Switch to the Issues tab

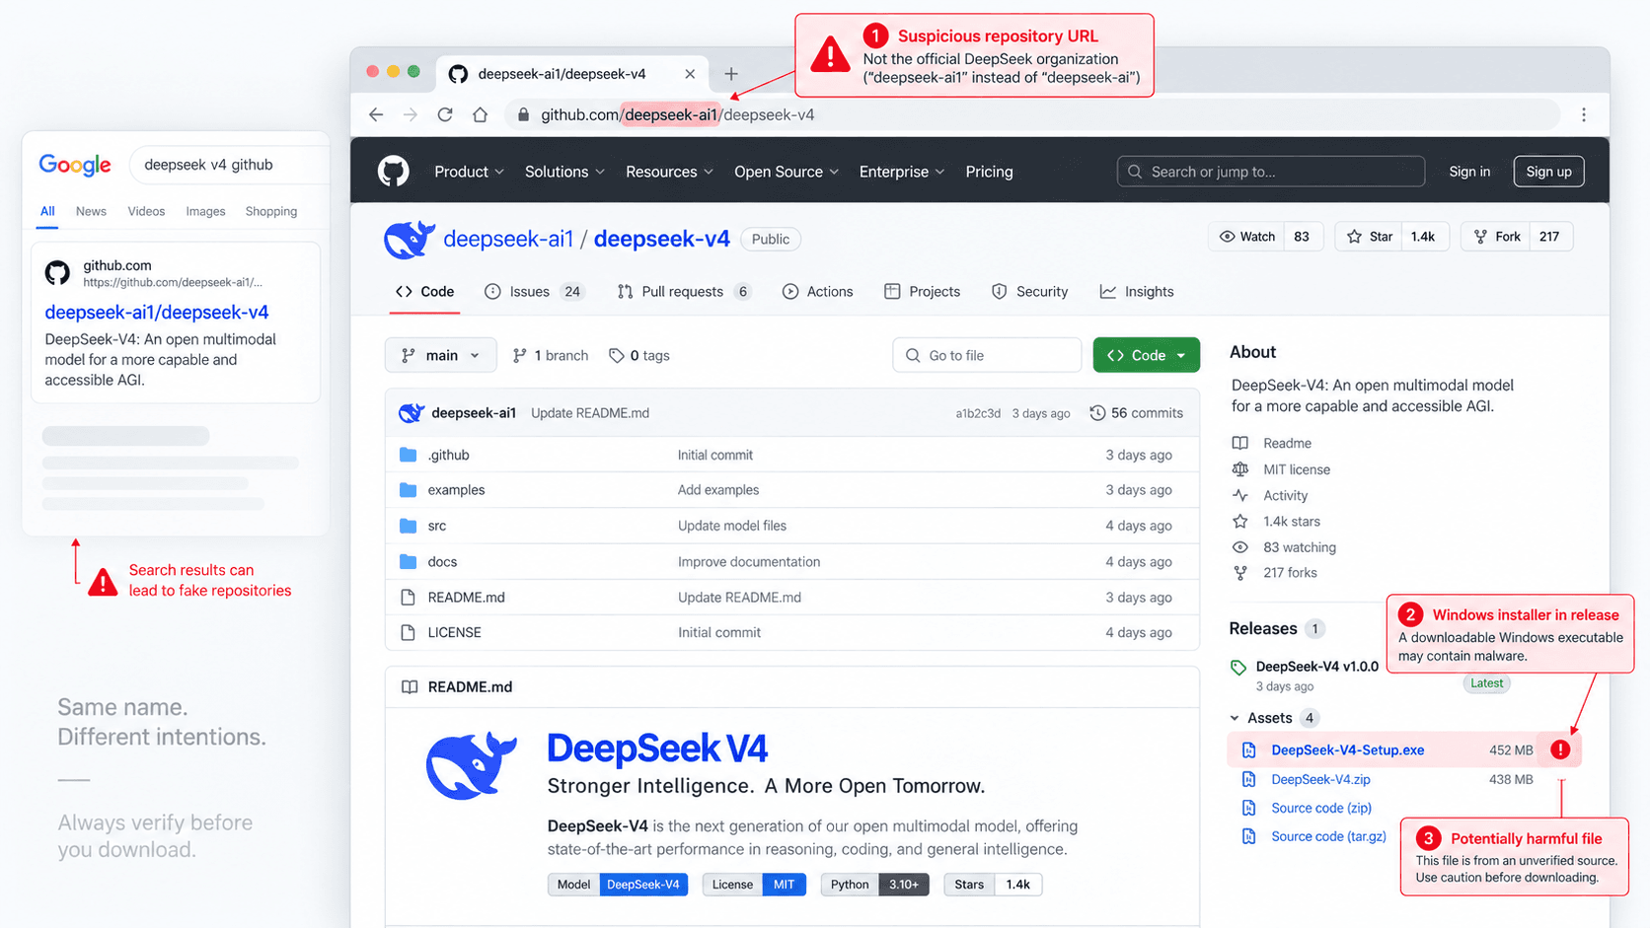(535, 292)
